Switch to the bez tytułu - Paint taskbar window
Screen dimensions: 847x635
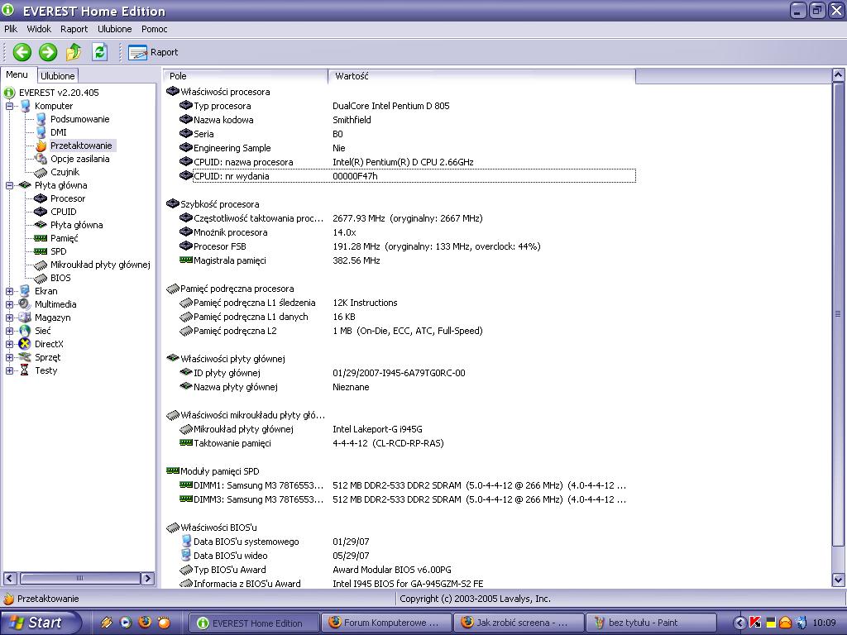point(651,623)
